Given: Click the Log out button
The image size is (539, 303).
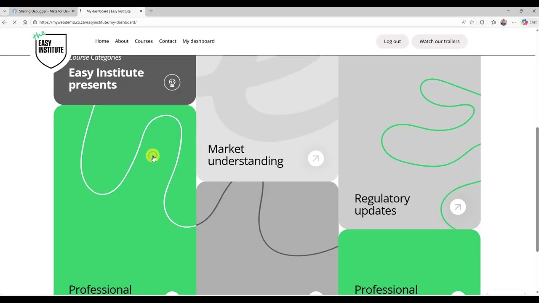Looking at the screenshot, I should [392, 41].
